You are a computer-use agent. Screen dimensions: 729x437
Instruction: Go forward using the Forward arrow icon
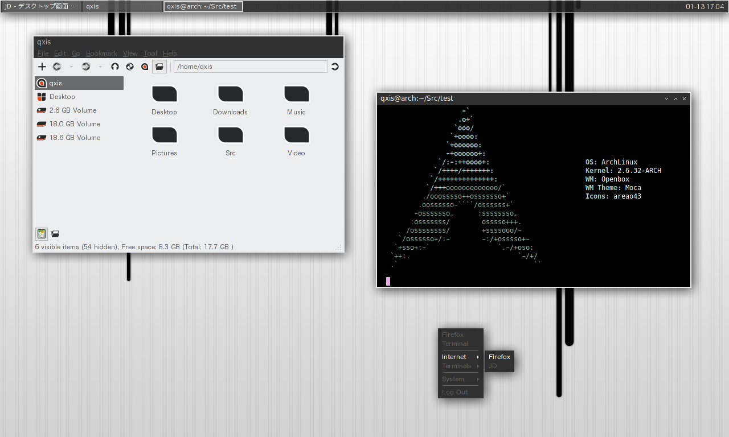[86, 67]
